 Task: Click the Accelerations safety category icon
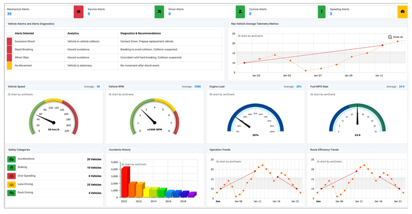(x=11, y=159)
